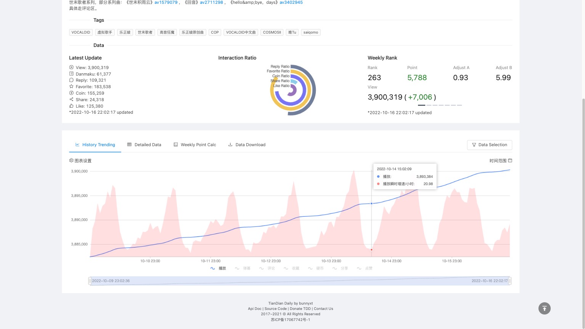Click the back-to-top round button
This screenshot has height=329, width=585.
click(x=545, y=308)
